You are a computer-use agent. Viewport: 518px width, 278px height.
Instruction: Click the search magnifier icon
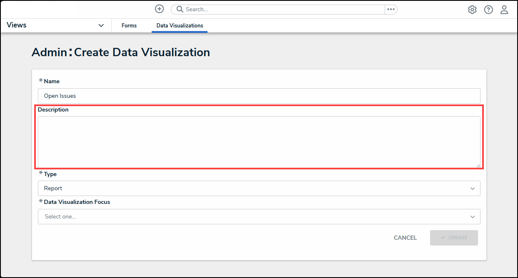(x=180, y=9)
